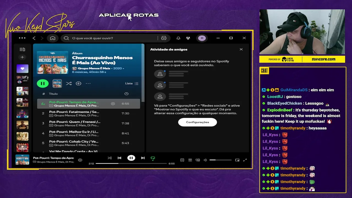Image resolution: width=352 pixels, height=198 pixels.
Task: Sort by the 'Título' column header
Action: coord(53,94)
